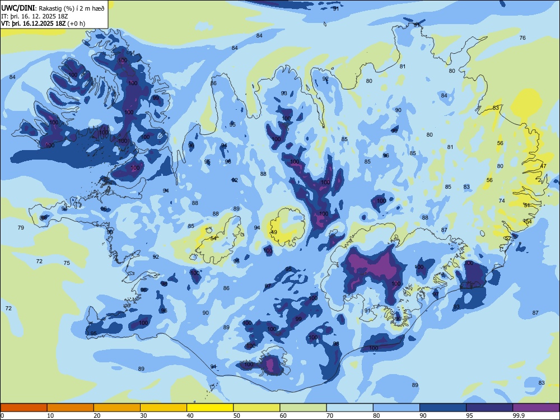Click the '49' value on the yellow glacier
This screenshot has width=560, height=420.
coord(274,232)
